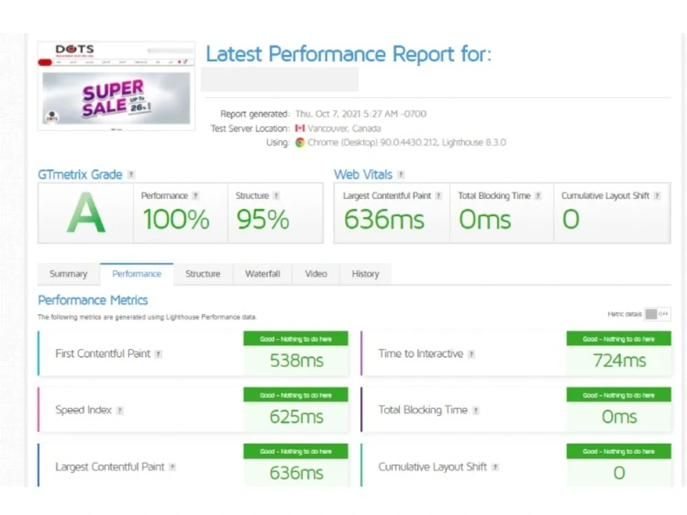Image resolution: width=687 pixels, height=515 pixels.
Task: Open help icon beside Speed Index metric
Action: pyautogui.click(x=120, y=411)
